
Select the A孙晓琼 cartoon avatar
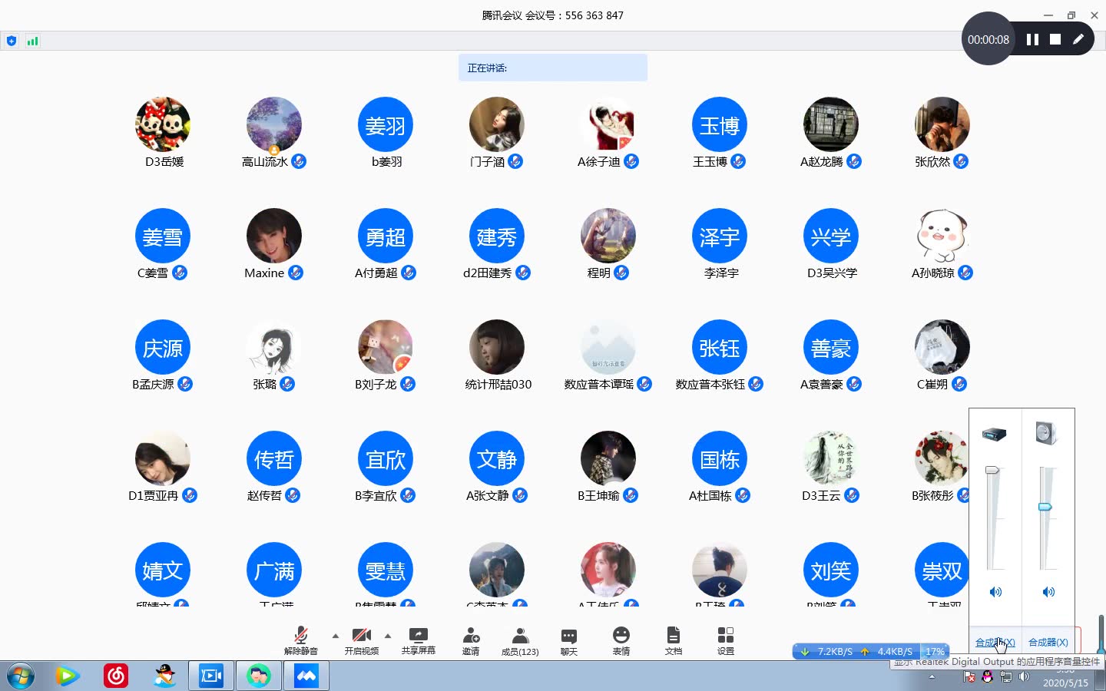(x=942, y=236)
